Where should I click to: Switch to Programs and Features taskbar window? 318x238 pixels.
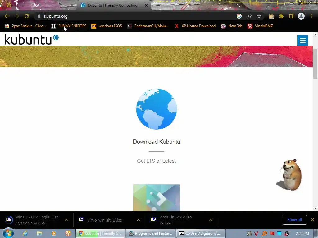coord(151,233)
